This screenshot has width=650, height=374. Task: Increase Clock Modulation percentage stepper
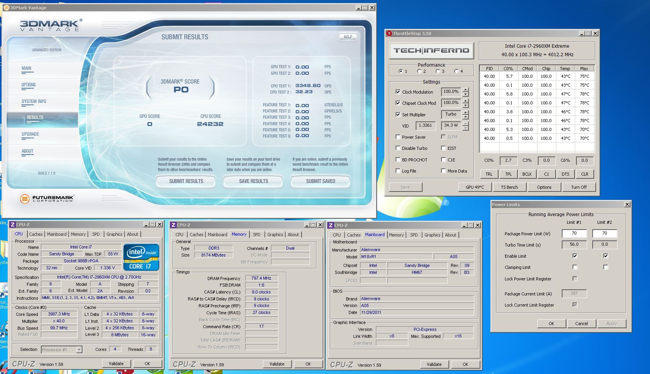coord(466,90)
